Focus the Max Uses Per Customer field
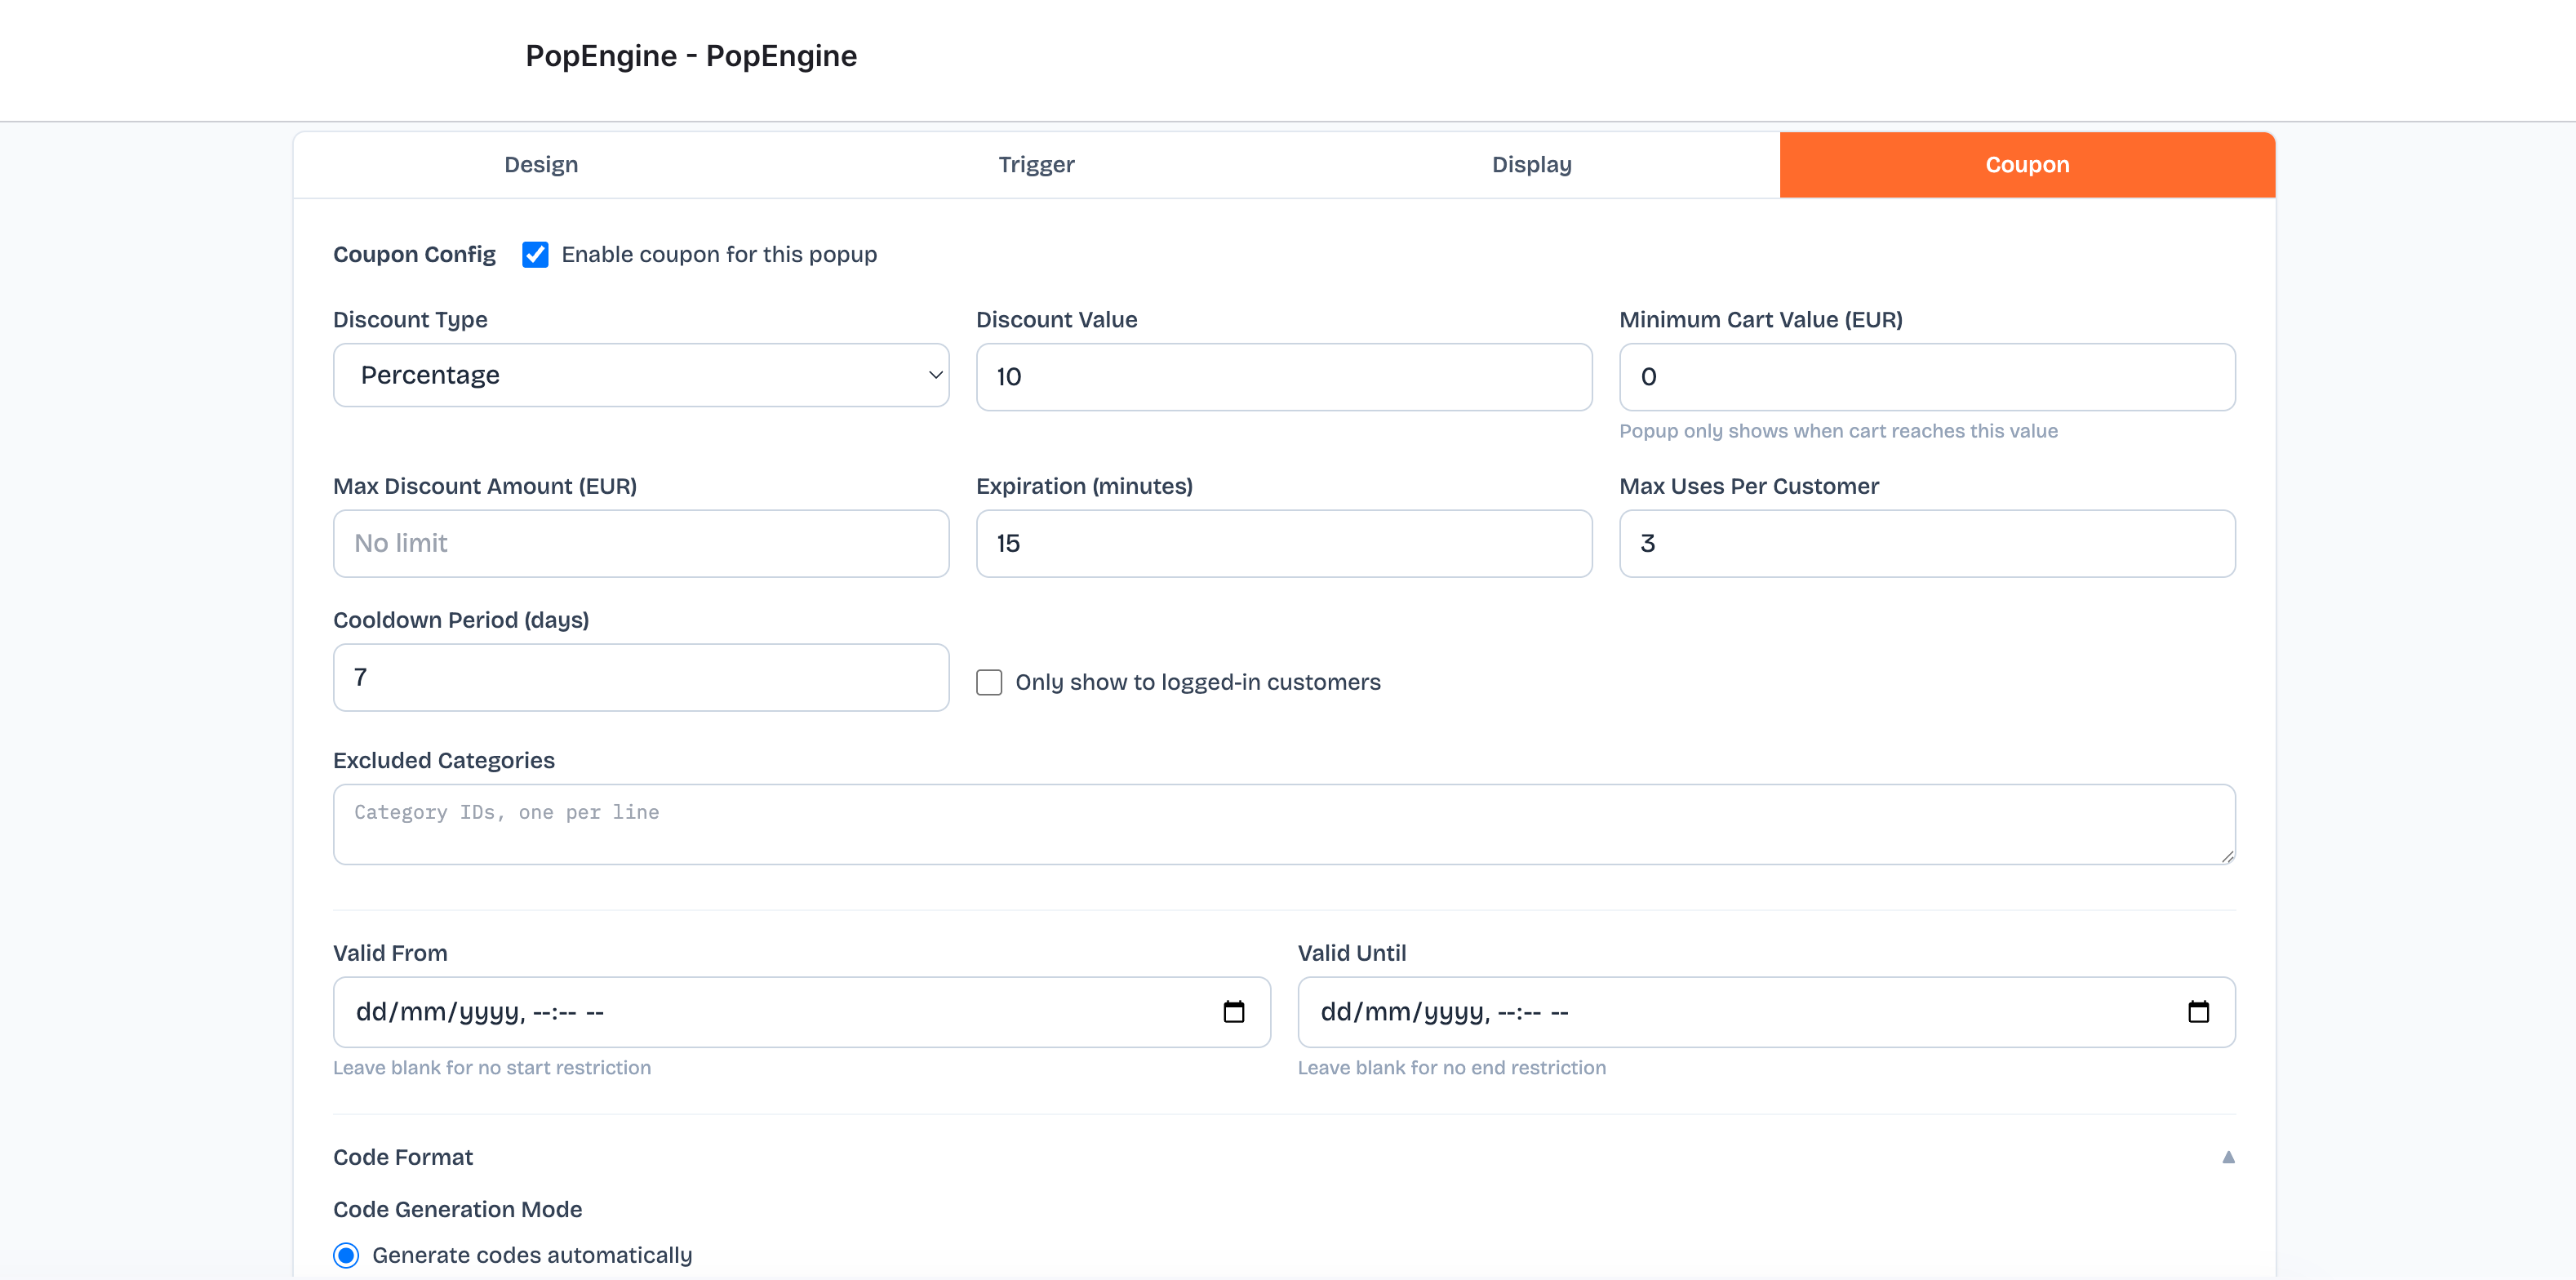Image resolution: width=2576 pixels, height=1280 pixels. (x=1926, y=543)
